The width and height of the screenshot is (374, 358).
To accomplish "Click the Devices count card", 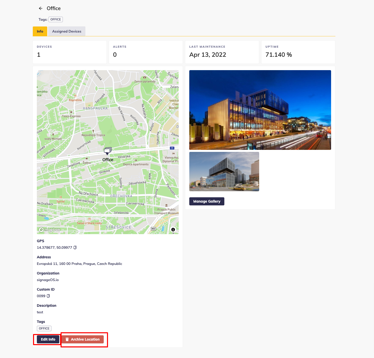I will pos(70,52).
